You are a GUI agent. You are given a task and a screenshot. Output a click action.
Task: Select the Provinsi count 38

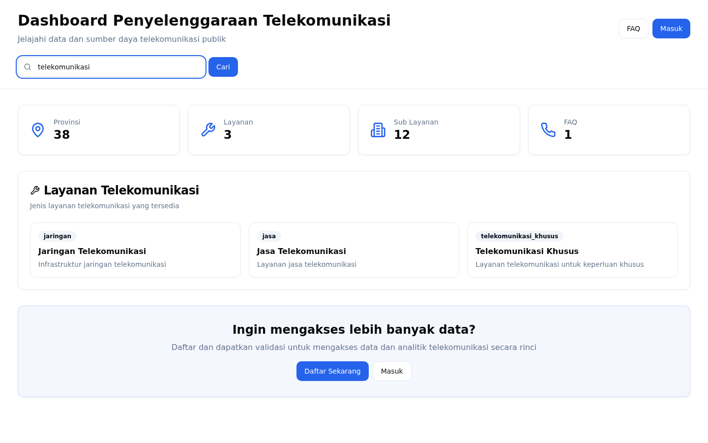click(x=61, y=135)
